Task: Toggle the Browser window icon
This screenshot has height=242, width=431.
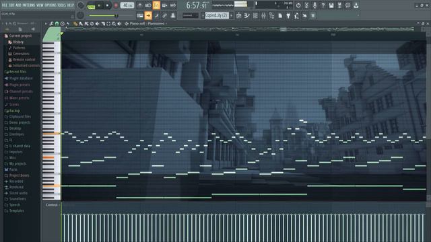Action: click(x=272, y=15)
